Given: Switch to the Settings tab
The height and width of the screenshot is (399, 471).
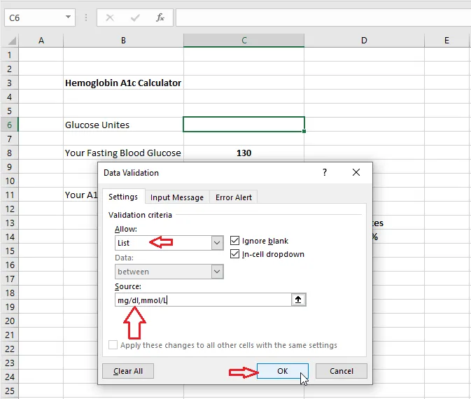Looking at the screenshot, I should click(123, 197).
